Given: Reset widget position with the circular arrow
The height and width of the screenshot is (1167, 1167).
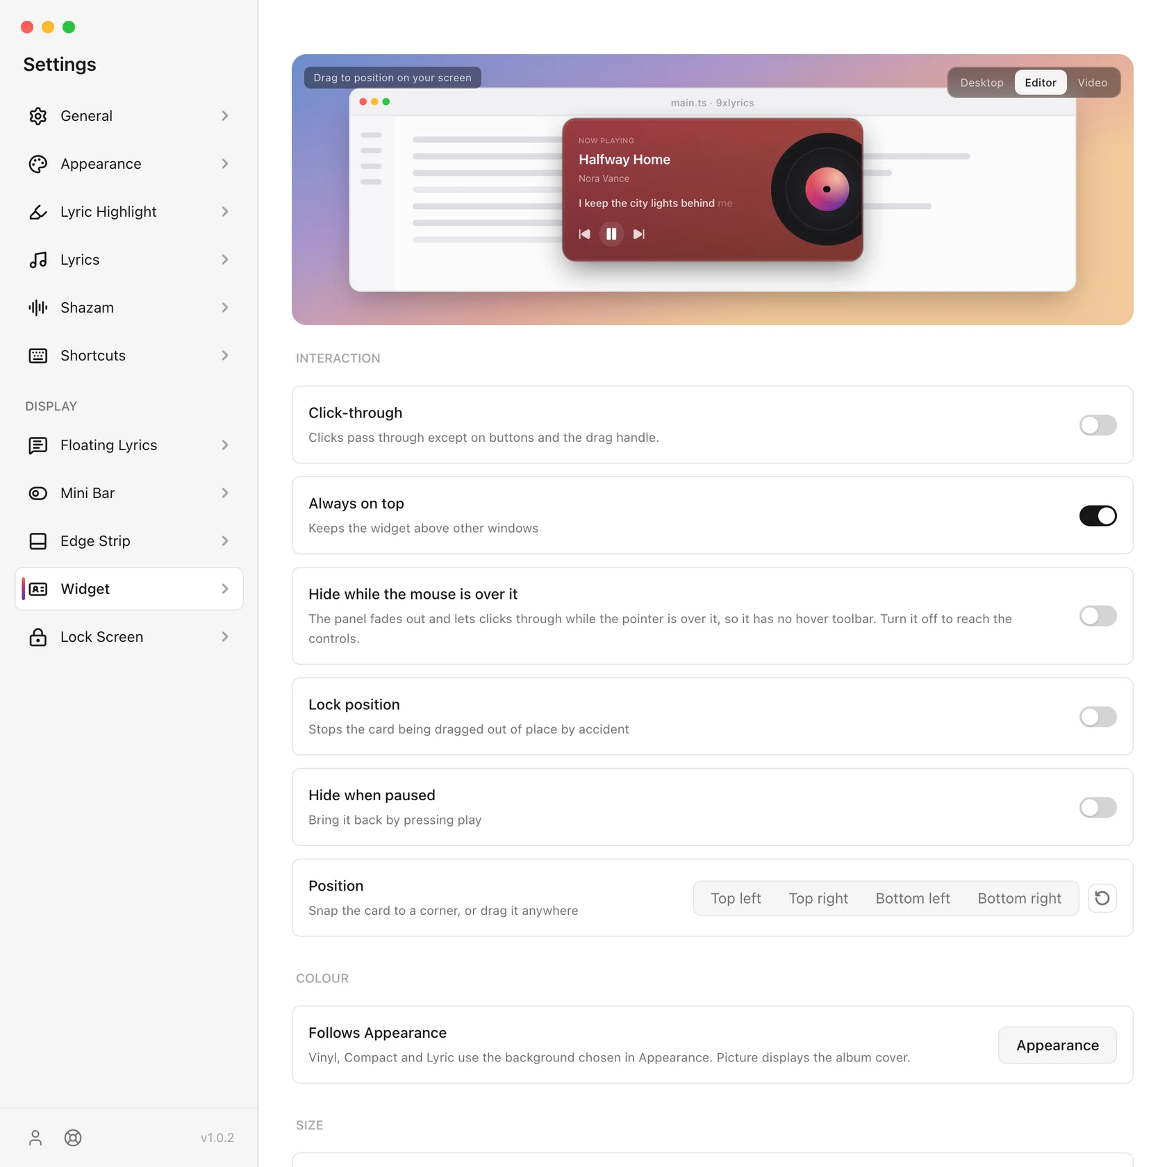Looking at the screenshot, I should (1102, 898).
